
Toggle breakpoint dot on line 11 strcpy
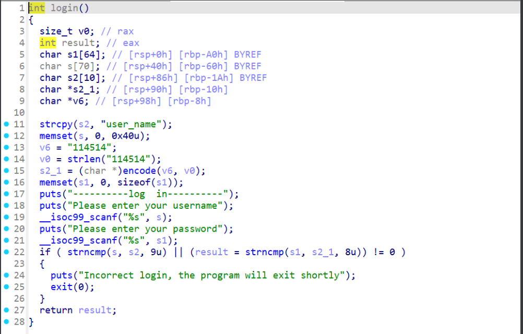[6, 124]
